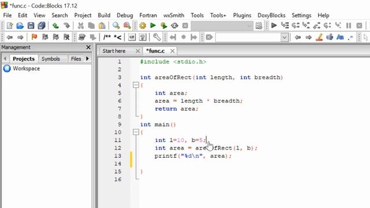
Task: Click the Paste clipboard icon
Action: (102, 25)
